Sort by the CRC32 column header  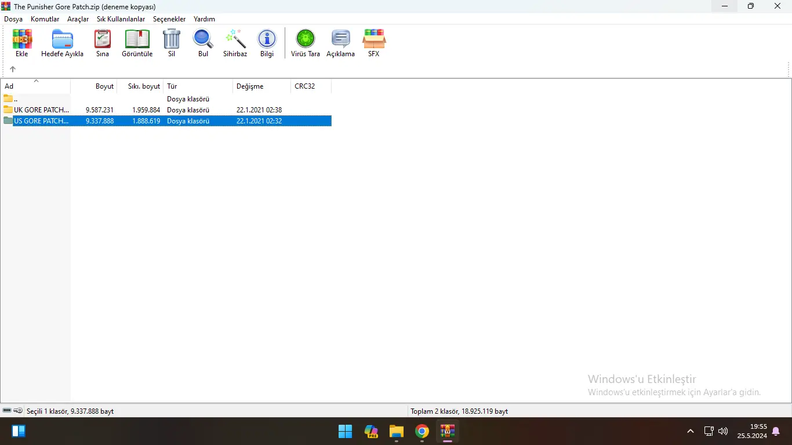(x=311, y=86)
